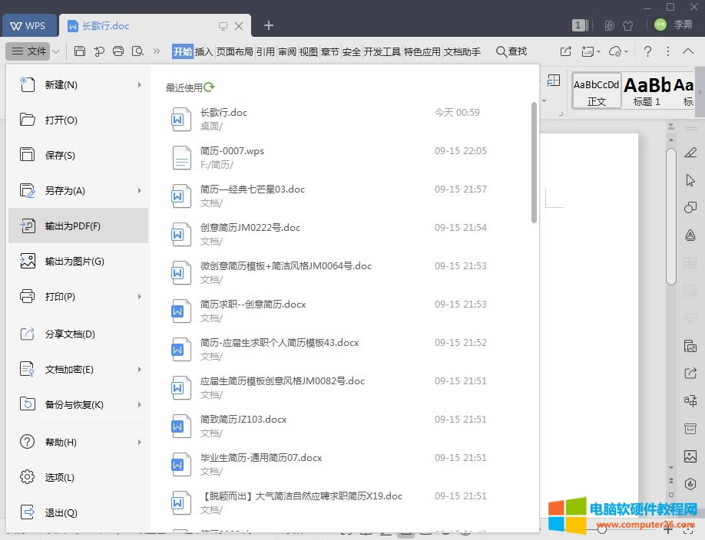Click the share icon in the top toolbar

[x=567, y=51]
